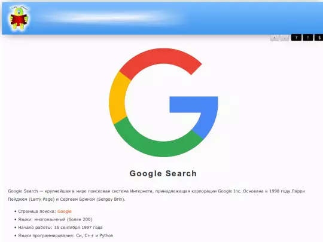Click the green arc of the Google logo
The height and width of the screenshot is (242, 323).
157,144
